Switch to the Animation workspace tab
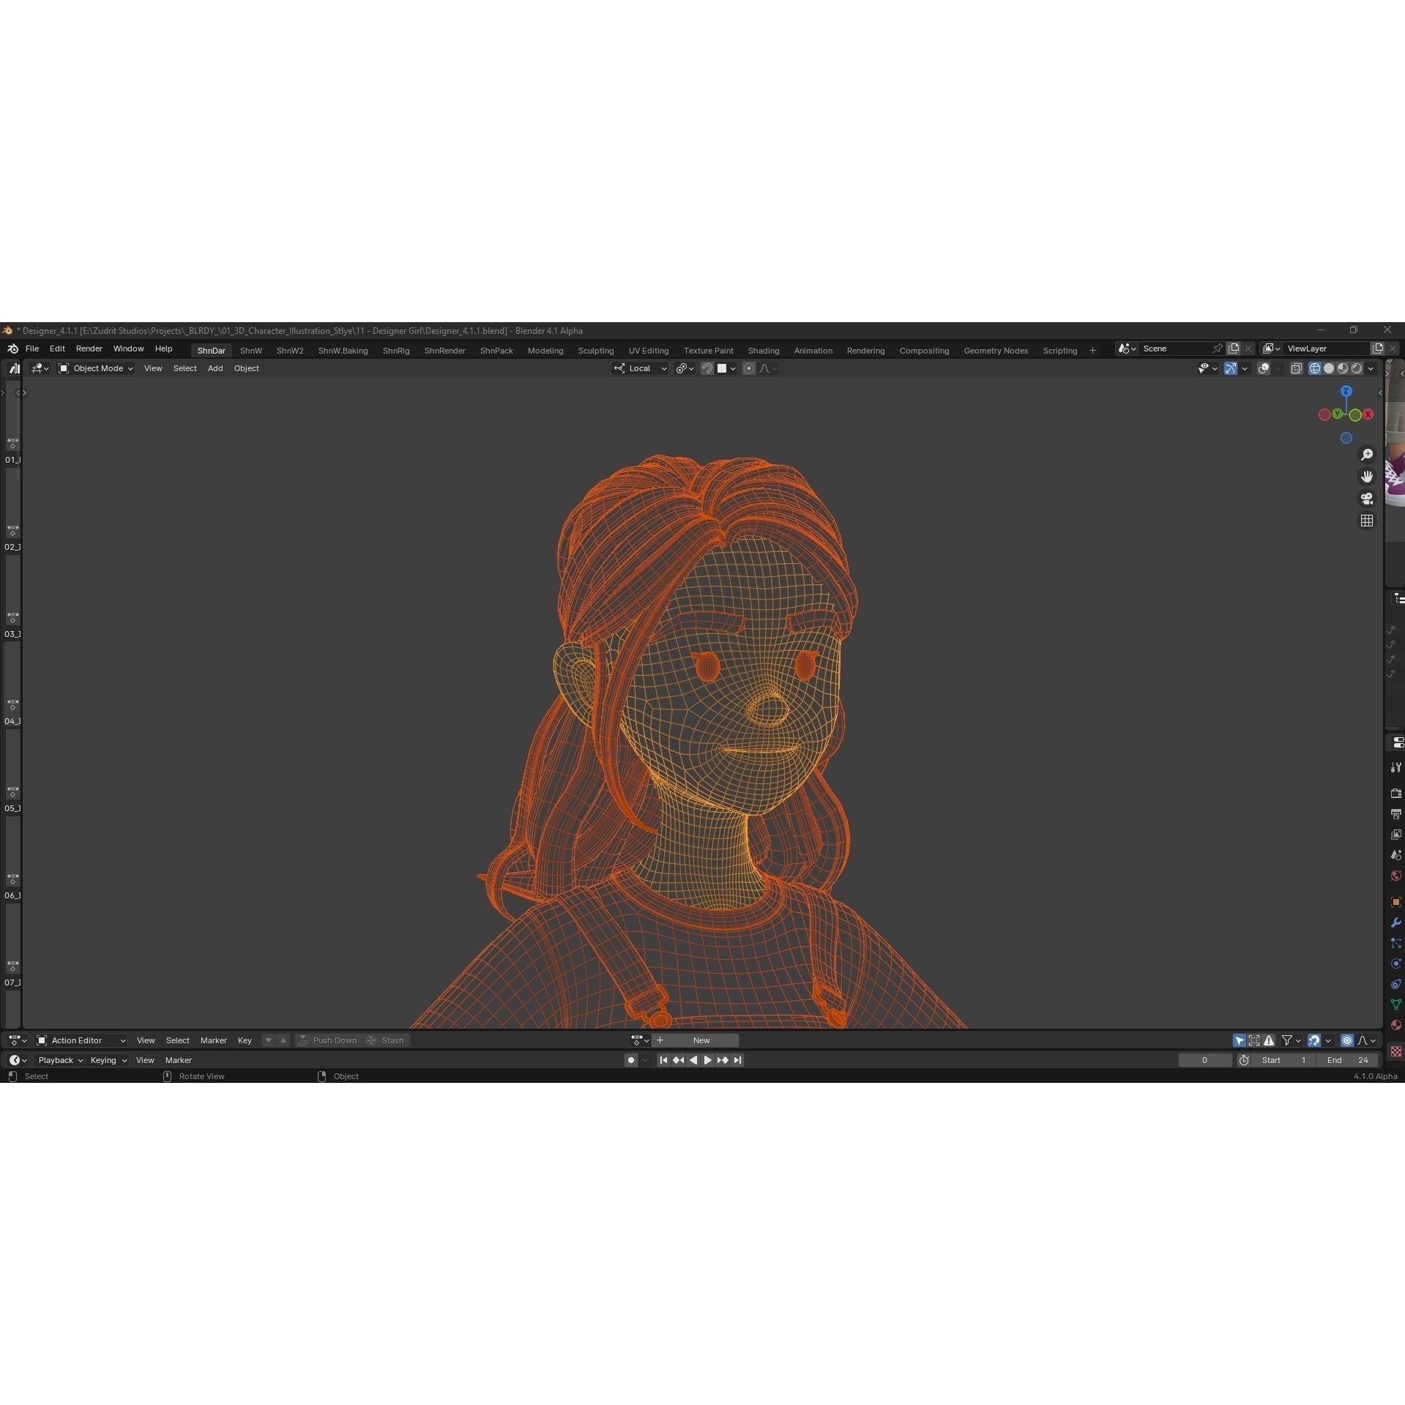1405x1405 pixels. pos(813,350)
